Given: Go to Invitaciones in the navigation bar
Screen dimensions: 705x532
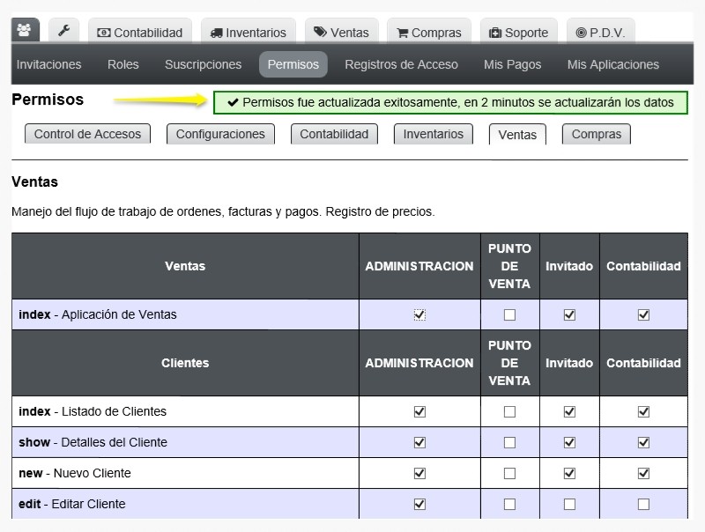Looking at the screenshot, I should point(49,64).
